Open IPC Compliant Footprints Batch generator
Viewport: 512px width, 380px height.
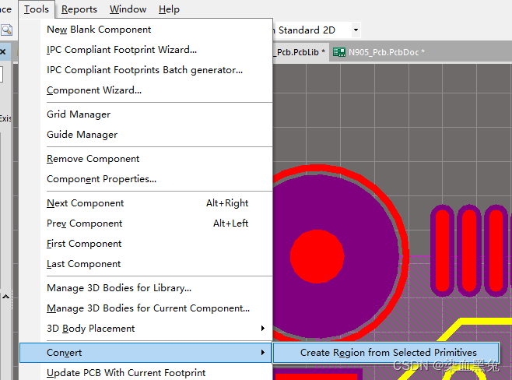(x=146, y=70)
